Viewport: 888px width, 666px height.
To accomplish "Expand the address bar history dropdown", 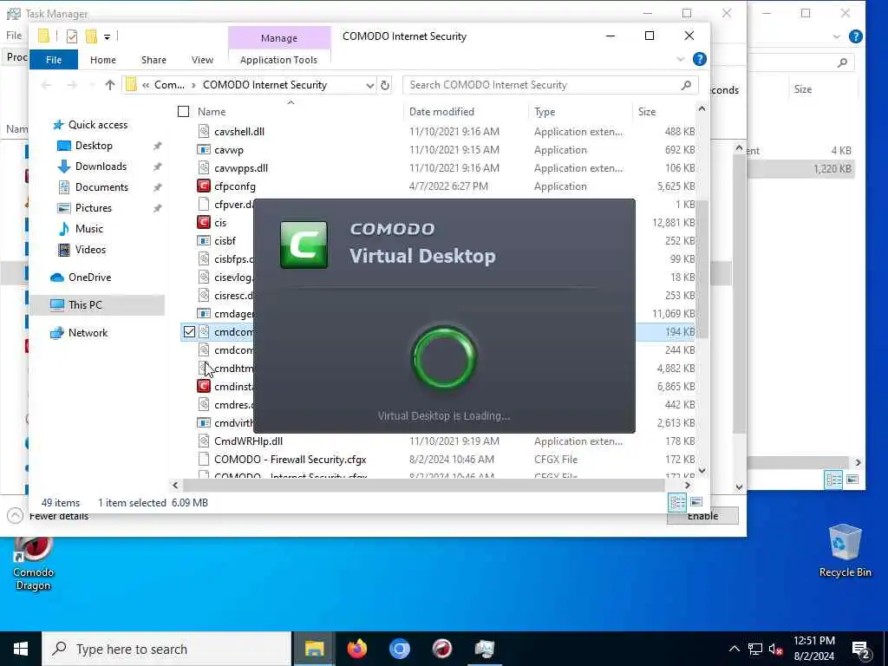I will [369, 85].
